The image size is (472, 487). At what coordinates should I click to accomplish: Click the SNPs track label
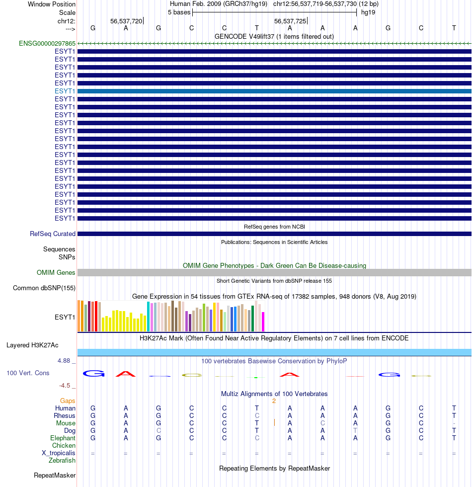[x=67, y=257]
